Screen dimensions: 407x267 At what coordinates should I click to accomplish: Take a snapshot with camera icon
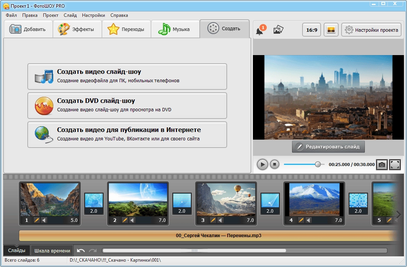pos(382,164)
